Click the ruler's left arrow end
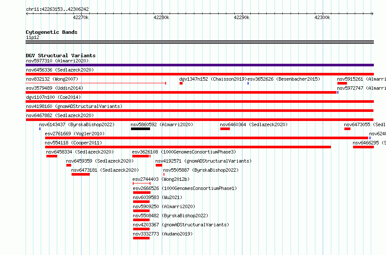The image size is (386, 255). pos(27,14)
